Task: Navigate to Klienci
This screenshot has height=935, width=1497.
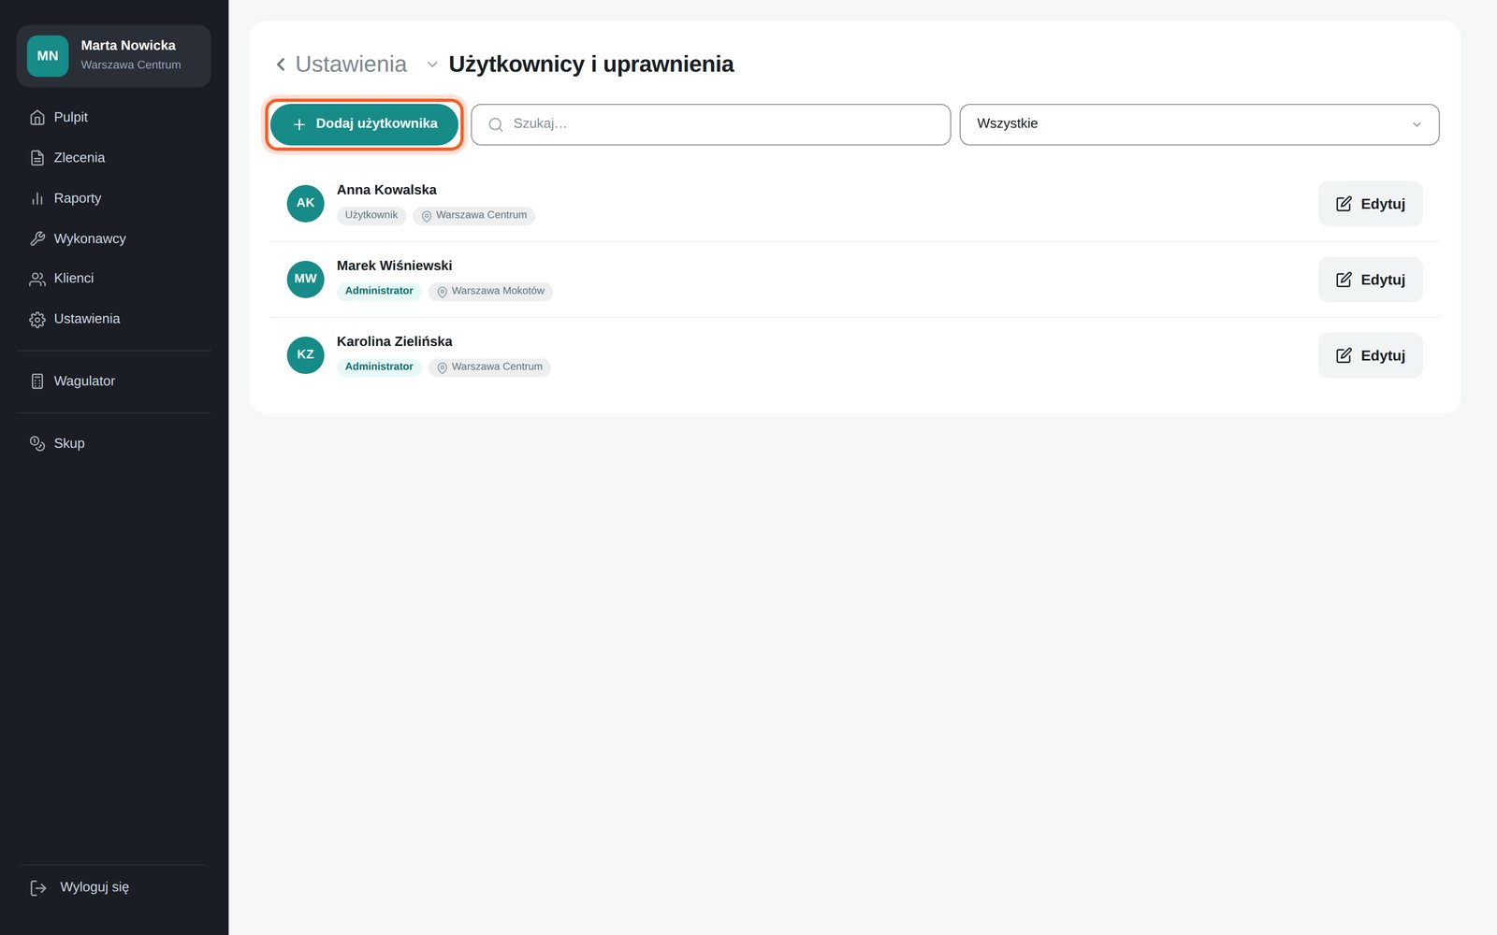Action: (113, 279)
